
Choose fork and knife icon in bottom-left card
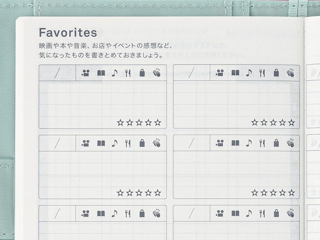click(128, 213)
